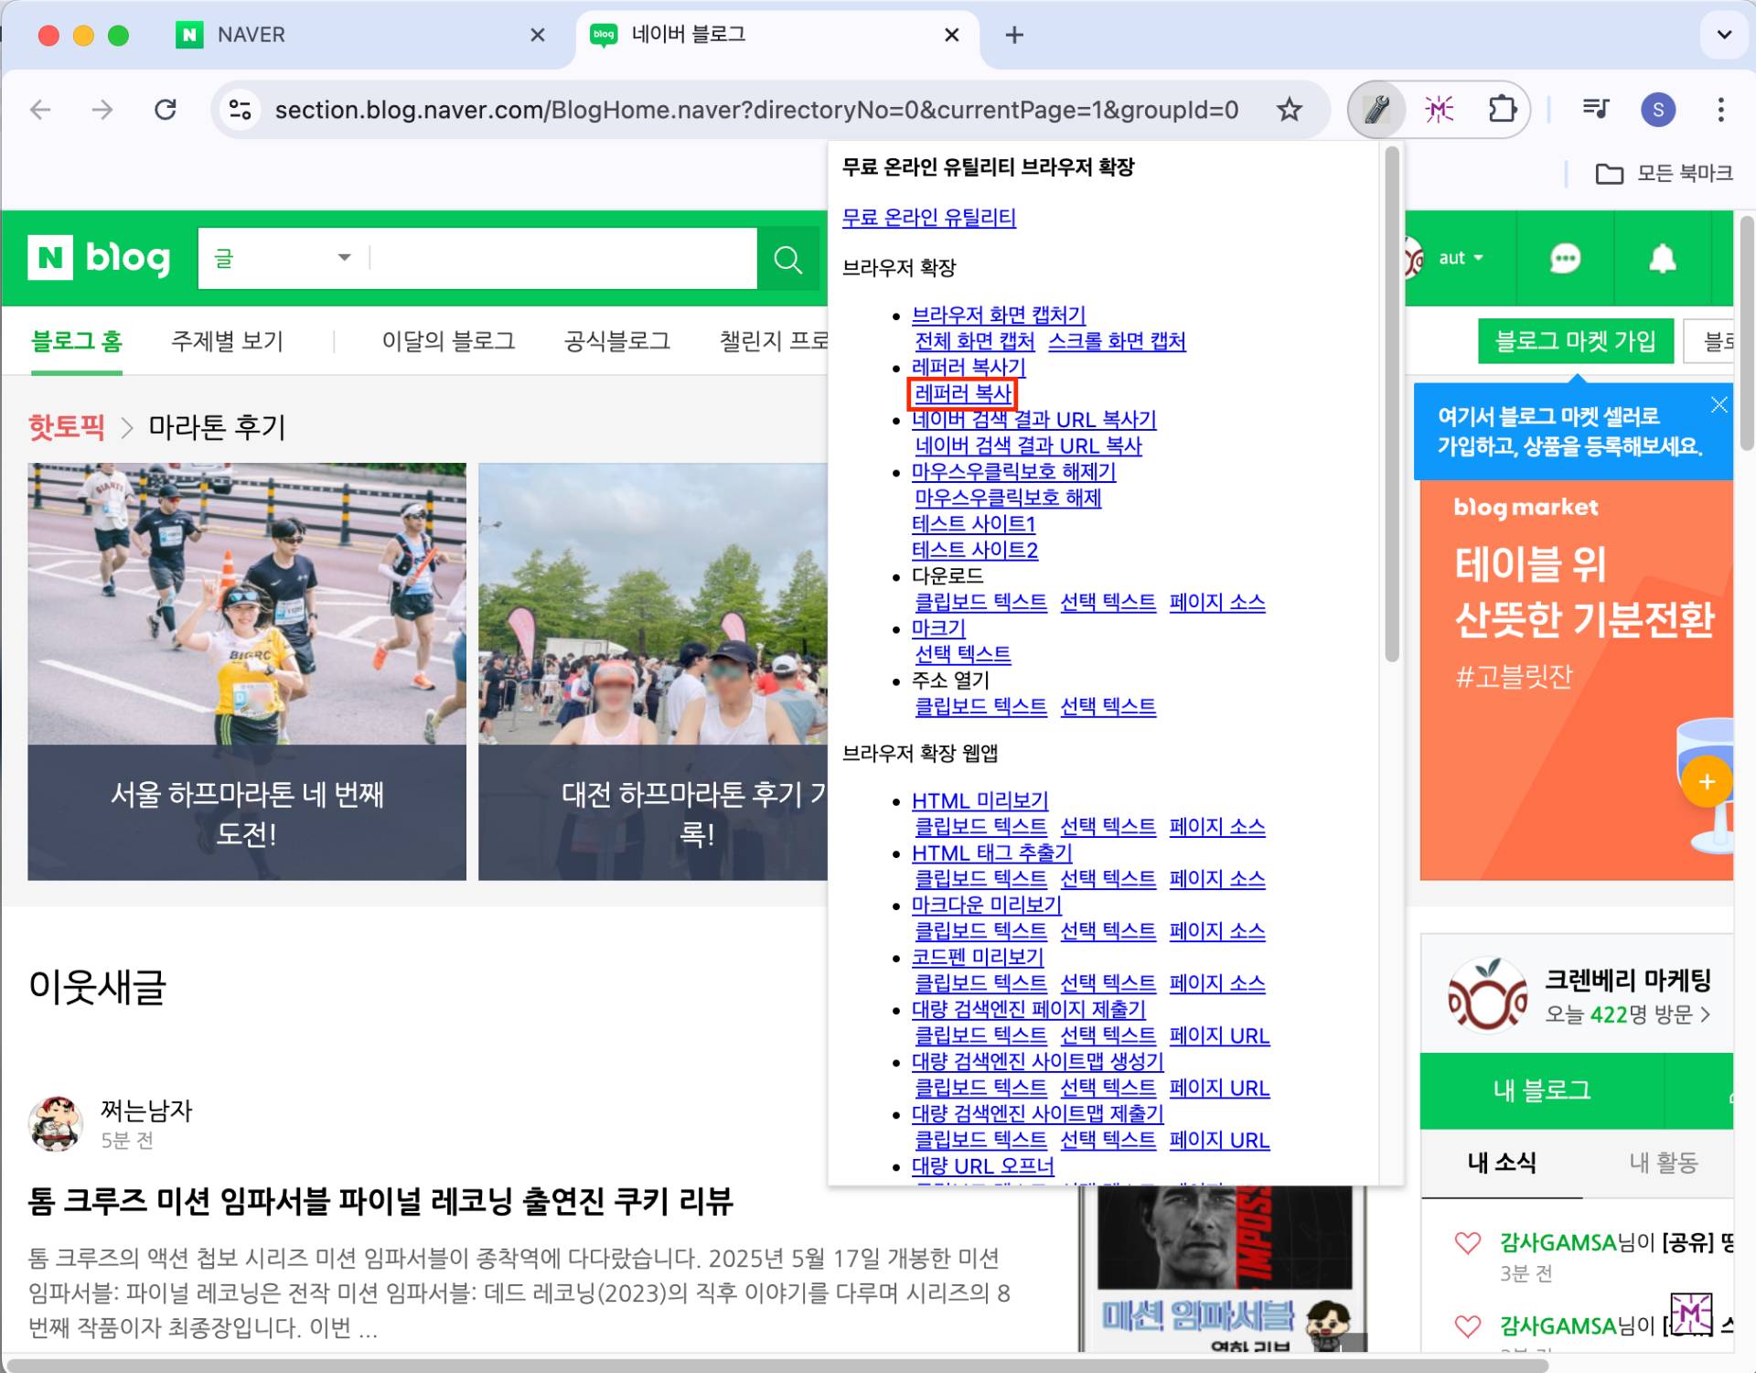Click the 오늘 422명 방문 chevron
Image resolution: width=1756 pixels, height=1373 pixels.
(x=1706, y=1015)
